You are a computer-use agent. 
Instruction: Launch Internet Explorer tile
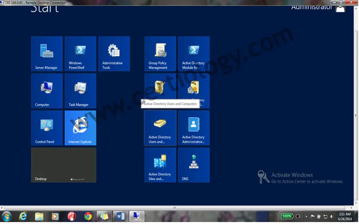[x=80, y=128]
